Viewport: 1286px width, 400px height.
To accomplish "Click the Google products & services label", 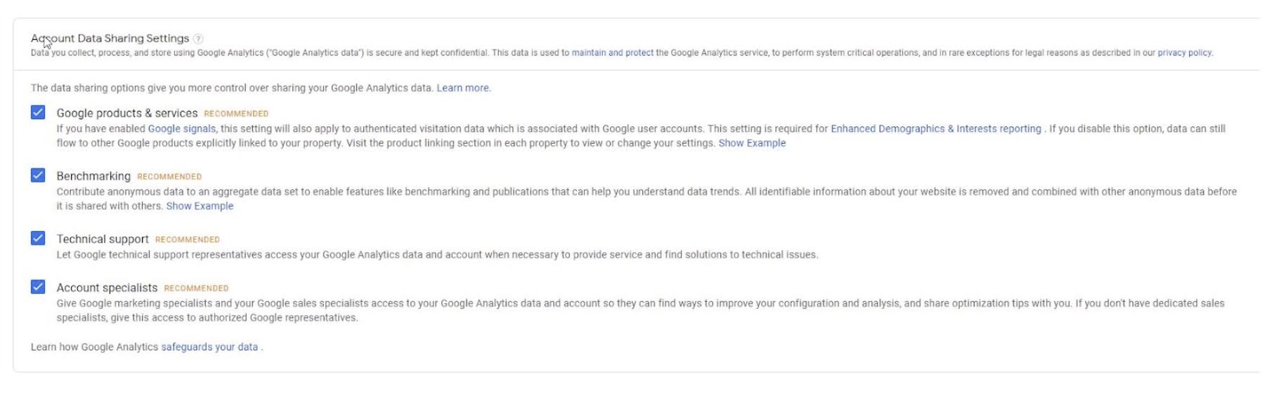I will point(126,113).
